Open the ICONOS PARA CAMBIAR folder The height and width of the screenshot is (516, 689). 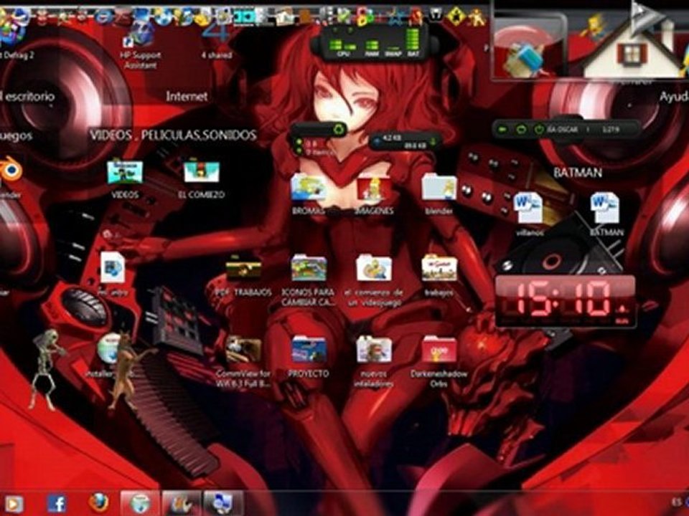click(309, 281)
